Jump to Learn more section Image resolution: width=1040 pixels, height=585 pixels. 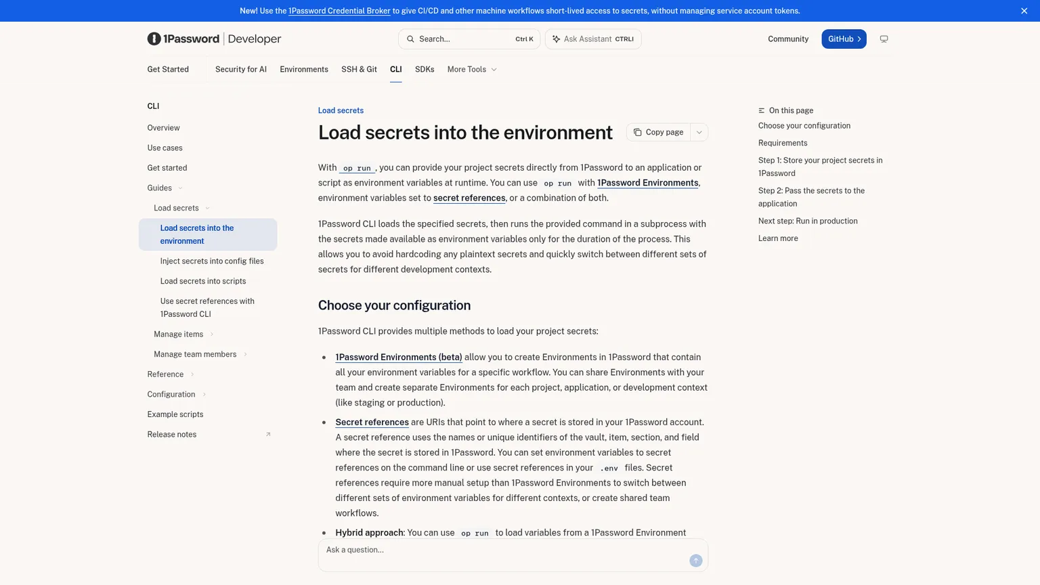click(x=778, y=238)
